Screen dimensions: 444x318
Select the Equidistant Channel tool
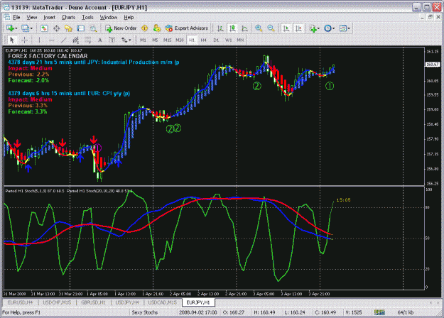[x=75, y=40]
